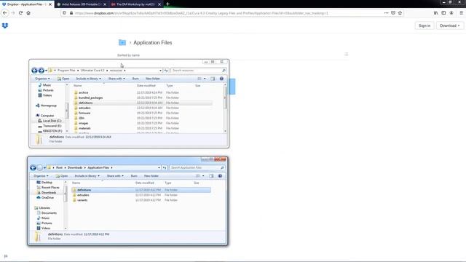Expand Share with in the resources window

[116, 79]
